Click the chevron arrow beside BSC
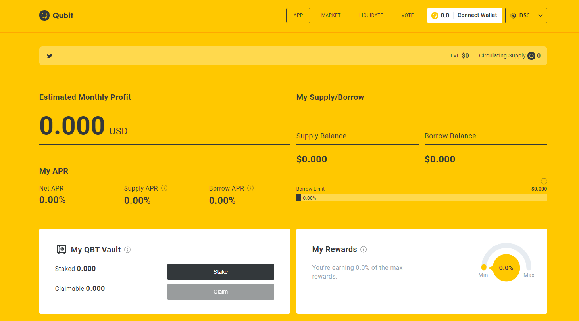Image resolution: width=579 pixels, height=321 pixels. pos(540,15)
